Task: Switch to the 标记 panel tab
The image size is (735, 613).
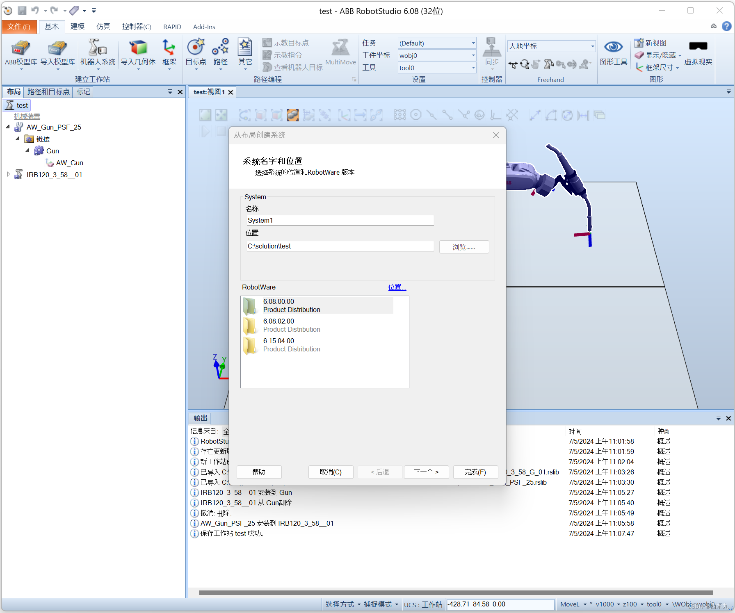Action: 83,92
